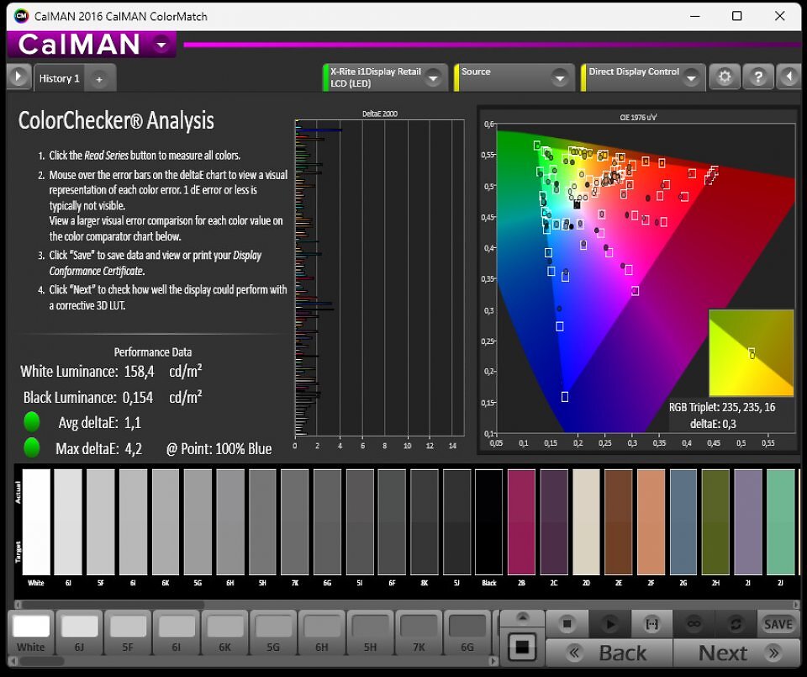Switch to the History 1 tab
The image size is (807, 677).
point(59,78)
